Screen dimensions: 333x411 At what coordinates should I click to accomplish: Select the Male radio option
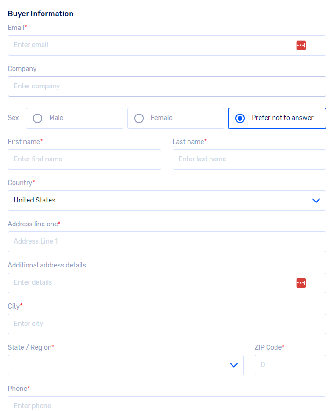(x=75, y=118)
